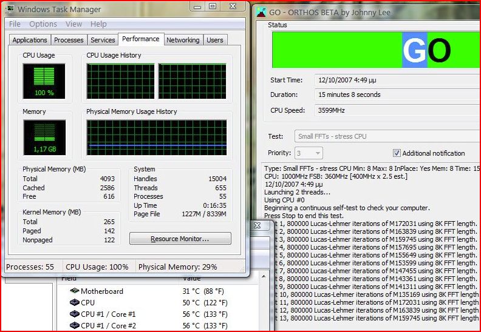Click the Resource Monitor button
This screenshot has height=332, width=481.
tap(180, 239)
